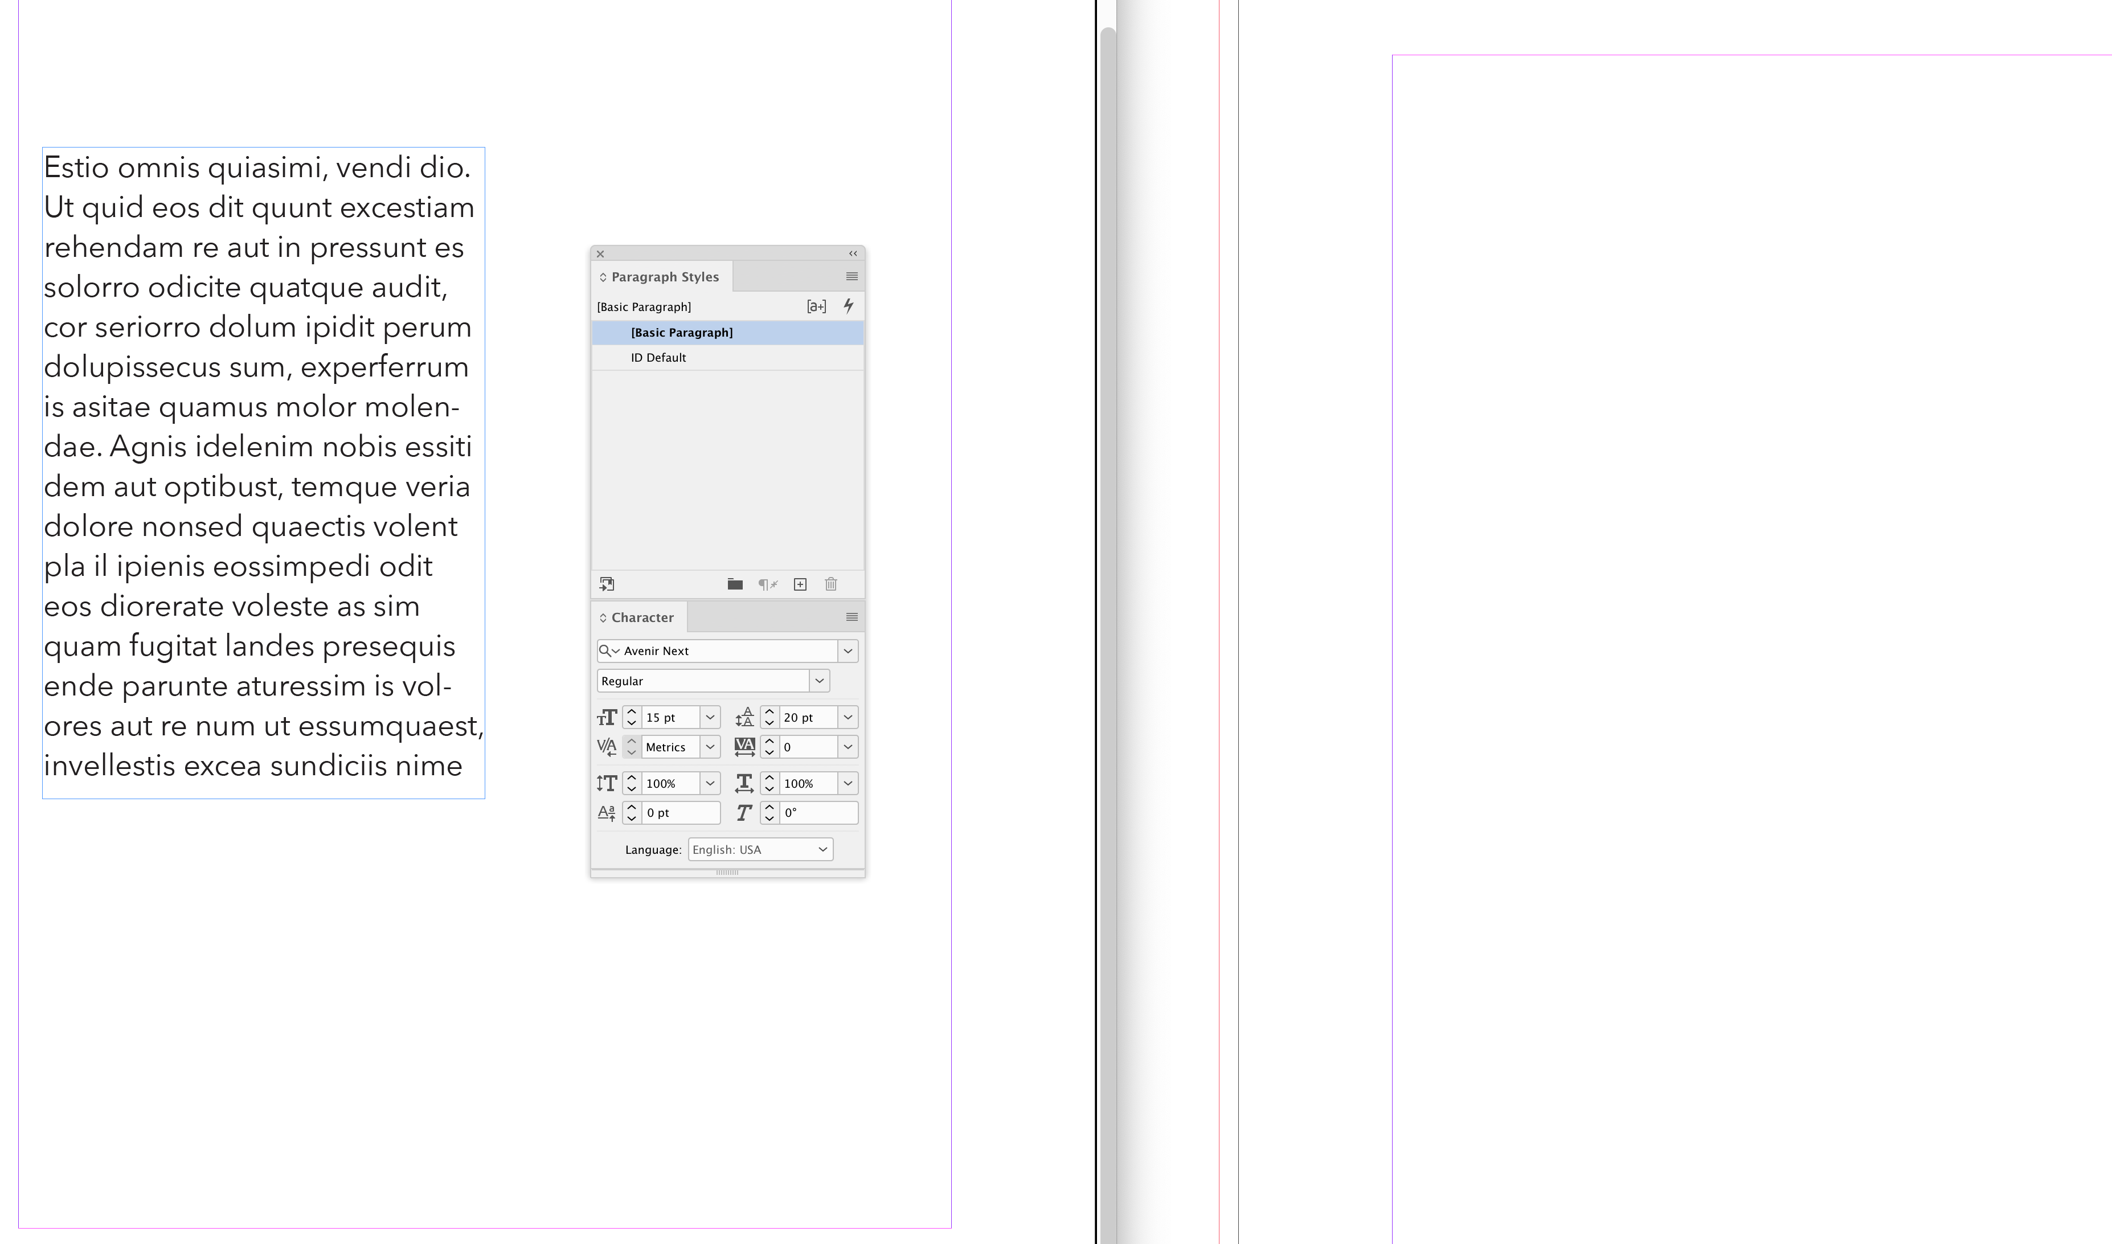Create a new style group folder

tap(734, 584)
